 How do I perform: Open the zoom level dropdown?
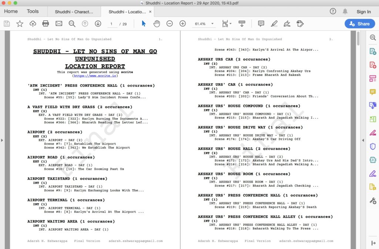212,24
